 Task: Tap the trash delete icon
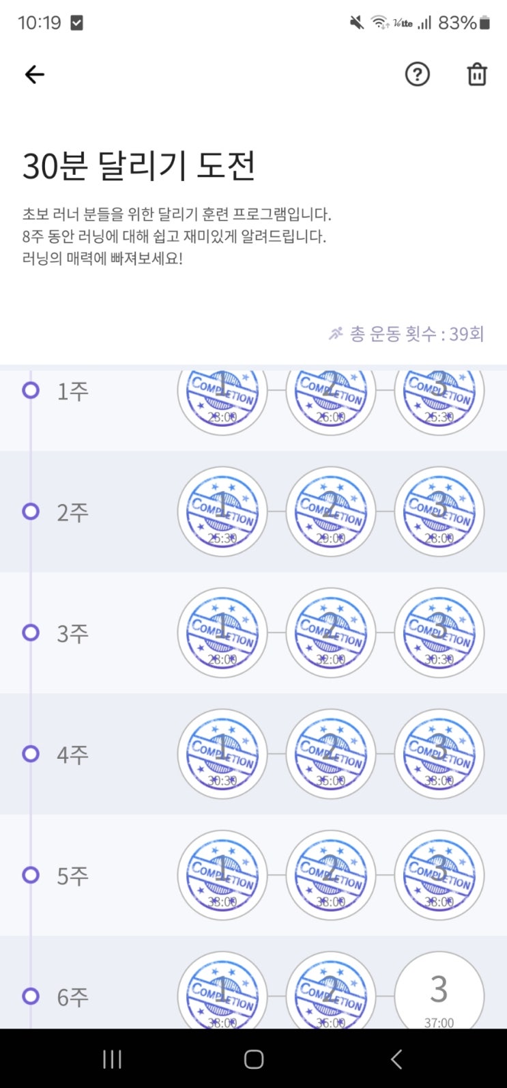point(477,74)
